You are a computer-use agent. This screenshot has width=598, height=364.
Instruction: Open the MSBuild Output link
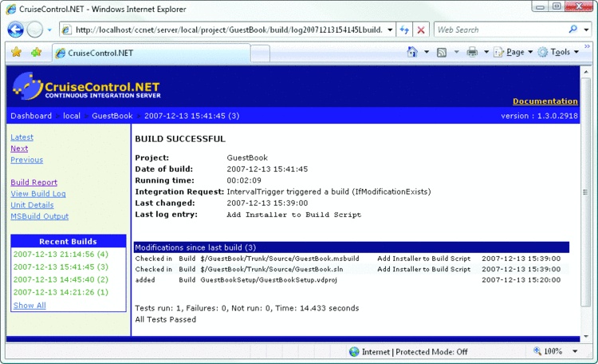[40, 216]
